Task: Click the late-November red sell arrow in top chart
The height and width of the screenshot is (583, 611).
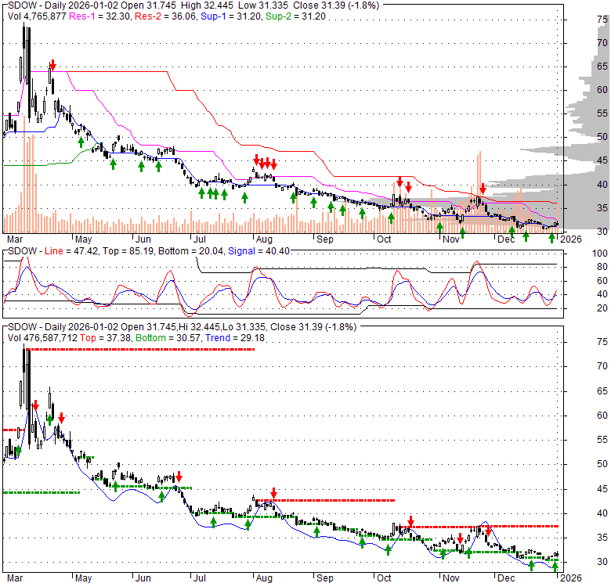Action: click(483, 189)
